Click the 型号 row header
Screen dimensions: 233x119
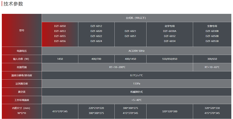[22, 30]
